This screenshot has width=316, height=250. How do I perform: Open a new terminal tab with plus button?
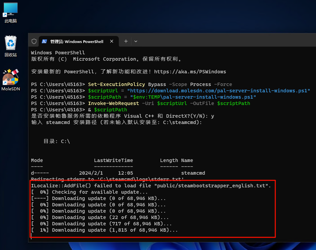pos(126,41)
